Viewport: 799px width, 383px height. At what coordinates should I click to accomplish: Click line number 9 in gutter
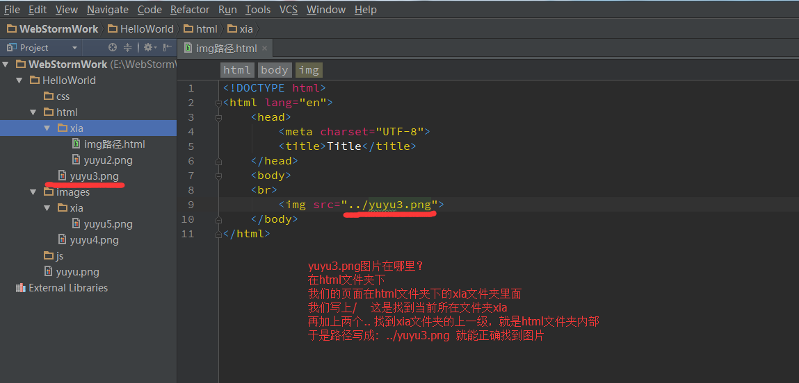coord(191,205)
